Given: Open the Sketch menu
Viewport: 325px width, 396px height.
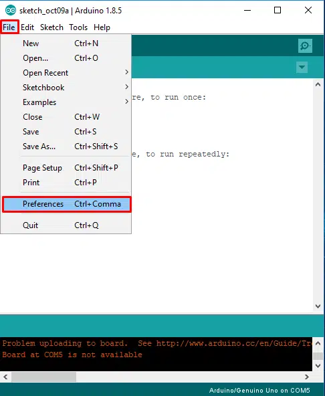Looking at the screenshot, I should pyautogui.click(x=51, y=27).
